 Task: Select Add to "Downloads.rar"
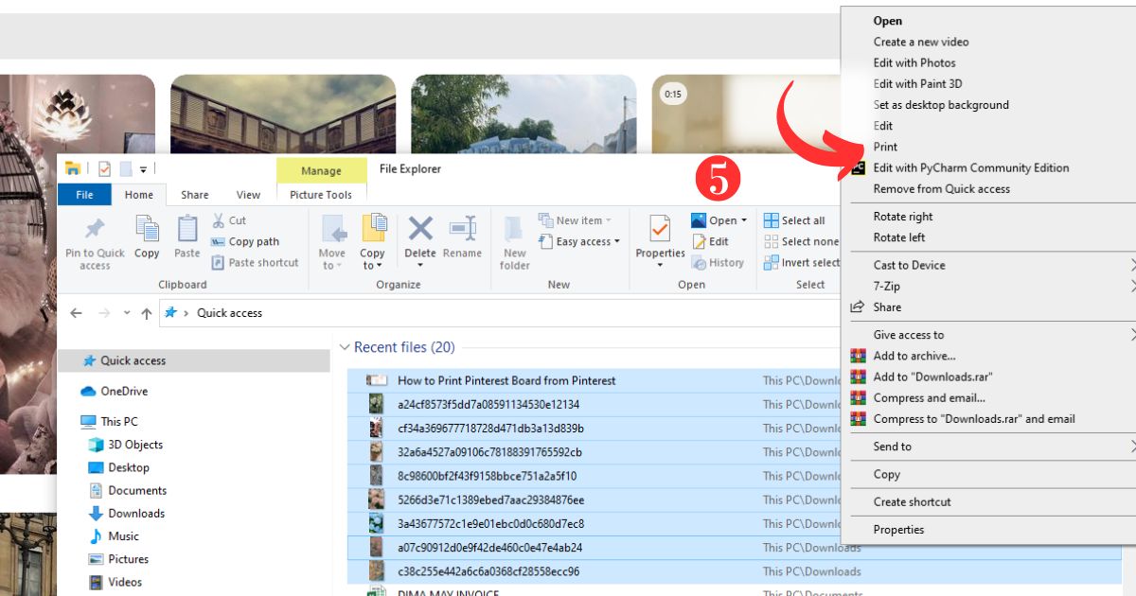coord(932,377)
